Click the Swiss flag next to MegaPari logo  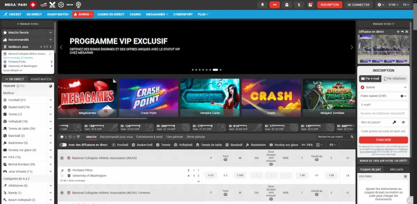coord(33,5)
